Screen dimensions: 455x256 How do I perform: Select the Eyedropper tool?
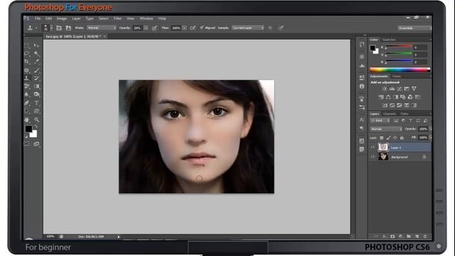coord(36,62)
